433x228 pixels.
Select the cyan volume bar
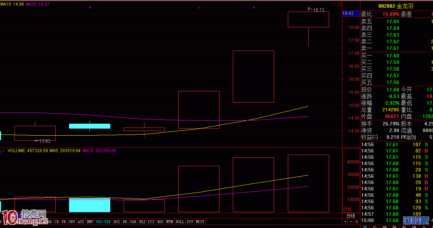(x=89, y=205)
